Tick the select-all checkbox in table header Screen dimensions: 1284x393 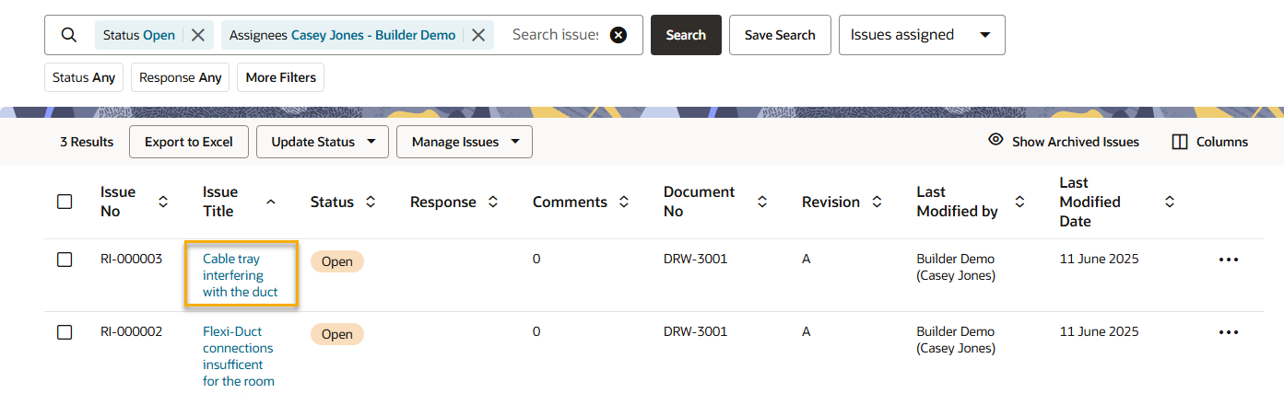(x=65, y=202)
